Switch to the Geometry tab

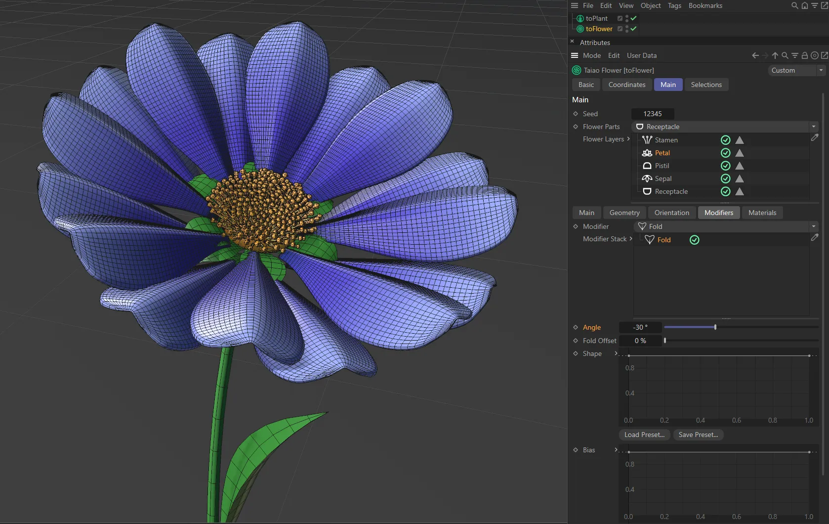pyautogui.click(x=624, y=213)
